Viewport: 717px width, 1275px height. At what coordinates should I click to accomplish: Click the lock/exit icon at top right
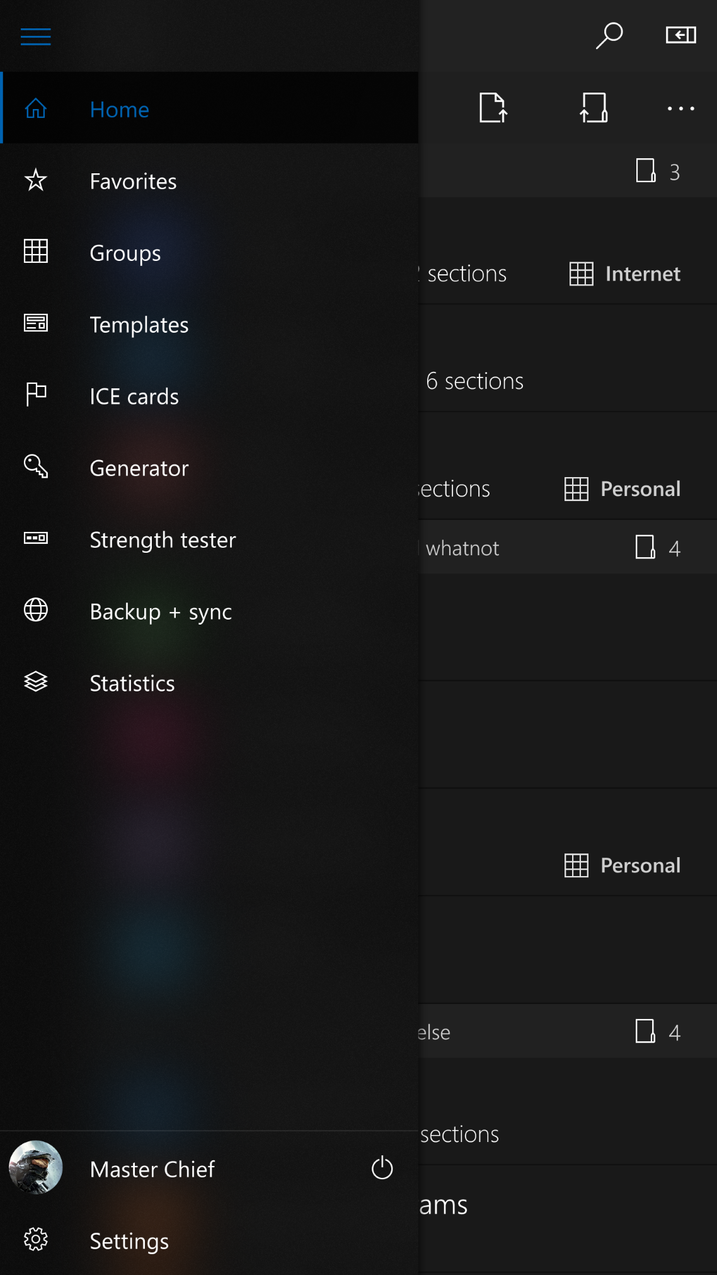[x=680, y=35]
